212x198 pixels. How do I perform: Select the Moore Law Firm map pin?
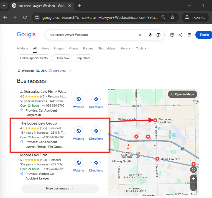(x=157, y=159)
